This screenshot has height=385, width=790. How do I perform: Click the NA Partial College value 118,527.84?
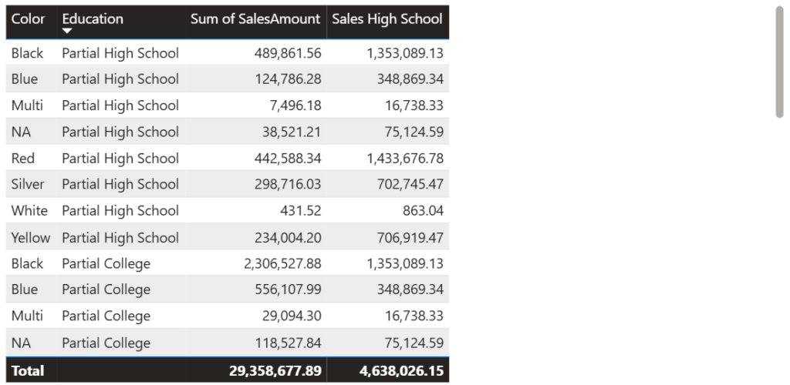[x=288, y=343]
